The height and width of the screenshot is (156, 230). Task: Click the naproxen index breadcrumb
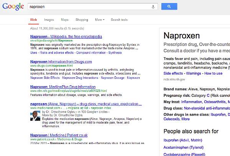pyautogui.click(x=101, y=108)
